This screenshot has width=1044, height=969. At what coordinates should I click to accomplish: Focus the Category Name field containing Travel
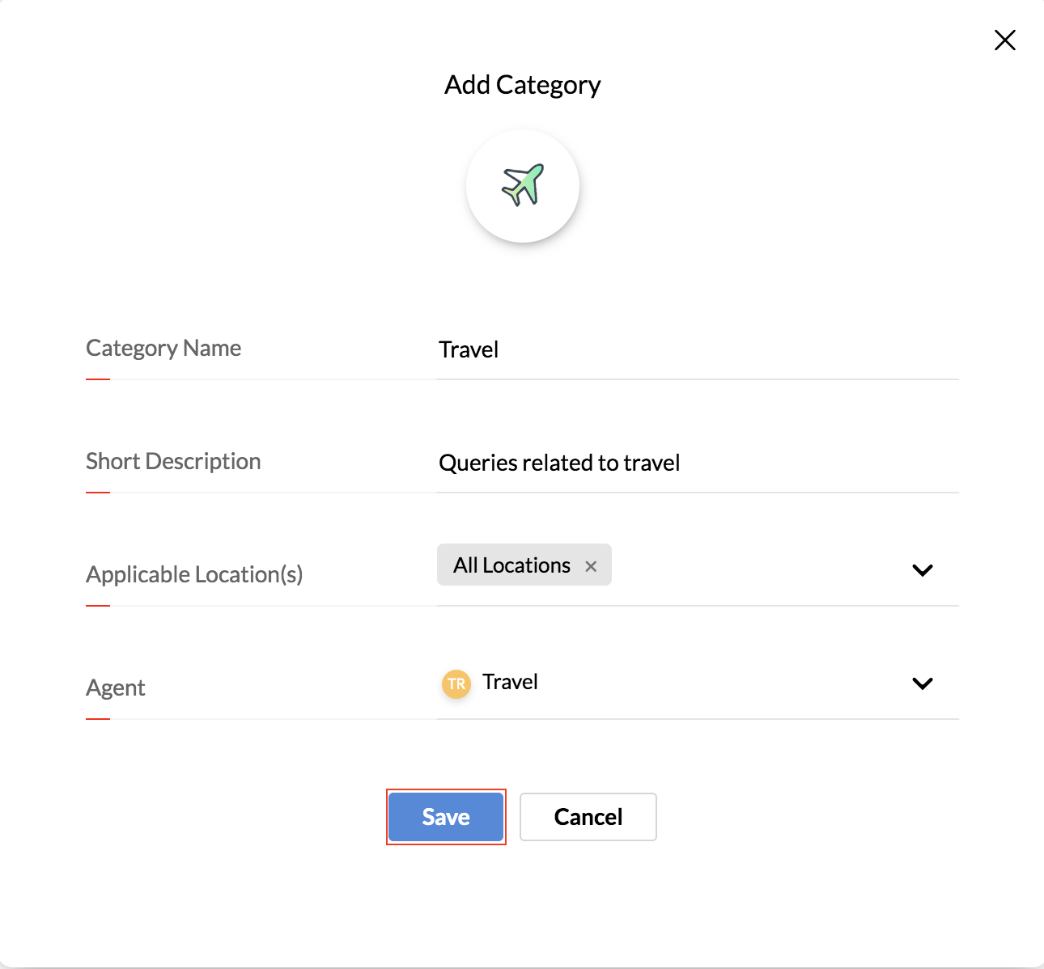point(698,349)
